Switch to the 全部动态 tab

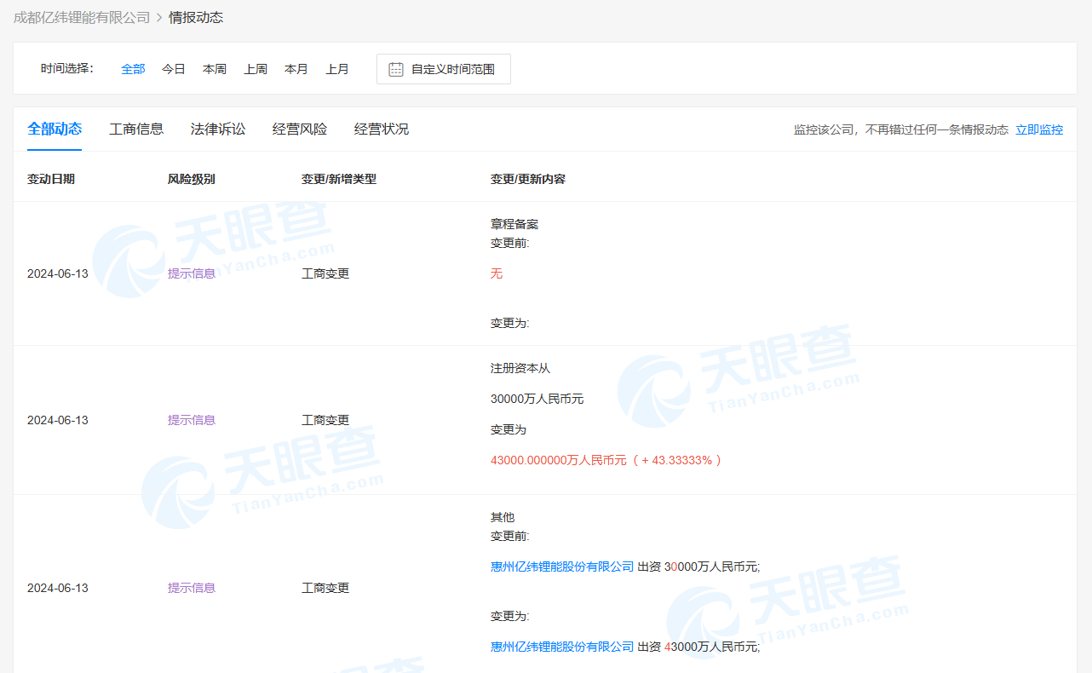[x=55, y=129]
